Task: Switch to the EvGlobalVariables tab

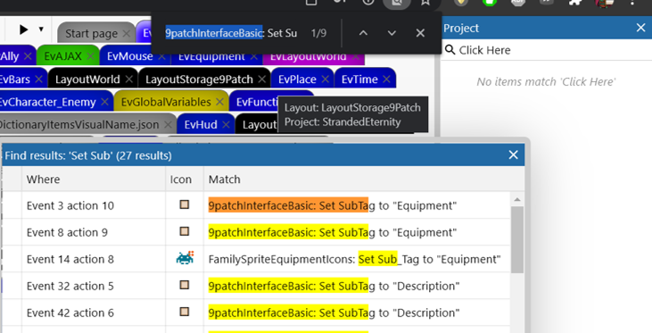Action: pos(166,102)
